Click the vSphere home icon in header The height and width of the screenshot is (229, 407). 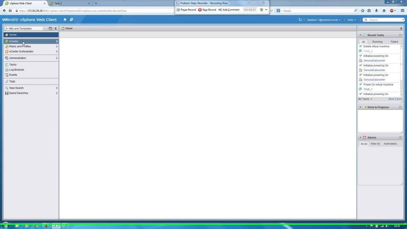coord(65,20)
